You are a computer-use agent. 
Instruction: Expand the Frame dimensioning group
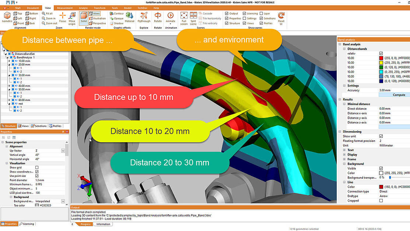(344, 159)
